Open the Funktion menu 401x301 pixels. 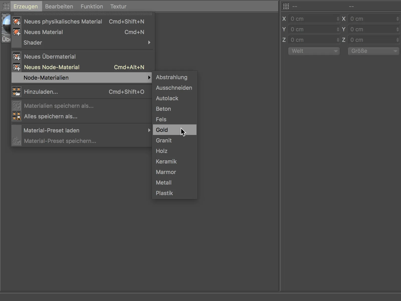(x=92, y=7)
